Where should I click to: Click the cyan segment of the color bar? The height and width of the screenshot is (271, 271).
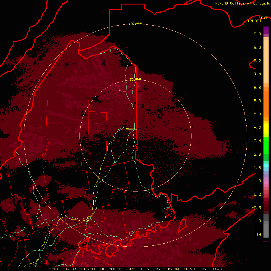[266, 166]
